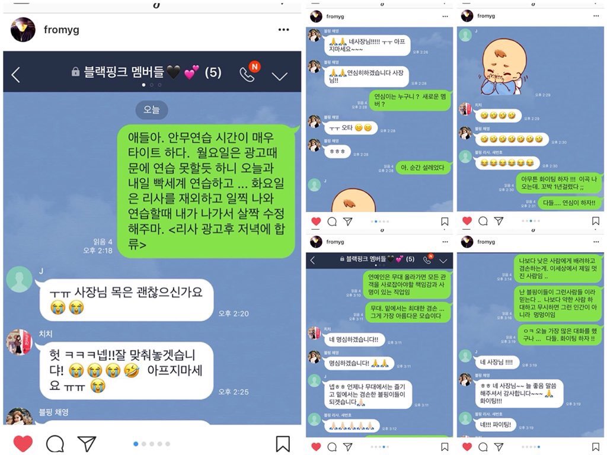Save the top-right post with bookmark icon

[596, 221]
